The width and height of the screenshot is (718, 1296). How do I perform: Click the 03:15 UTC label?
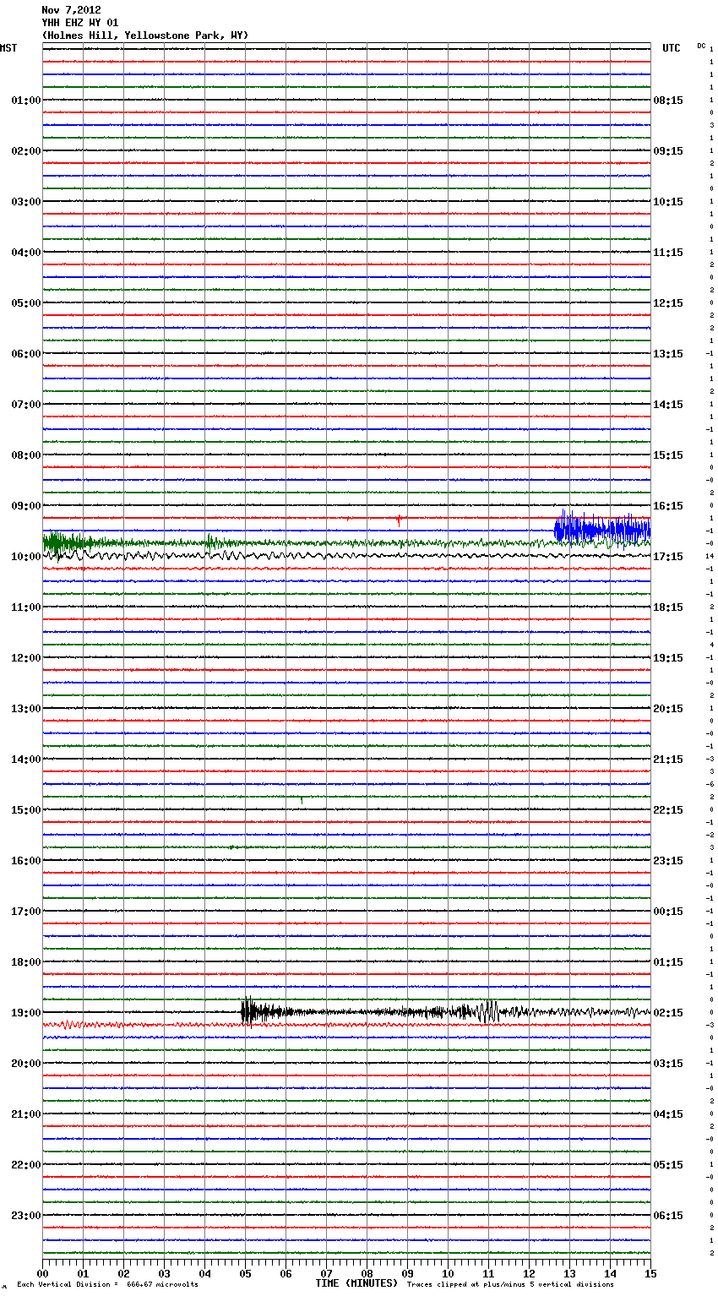coord(668,1064)
